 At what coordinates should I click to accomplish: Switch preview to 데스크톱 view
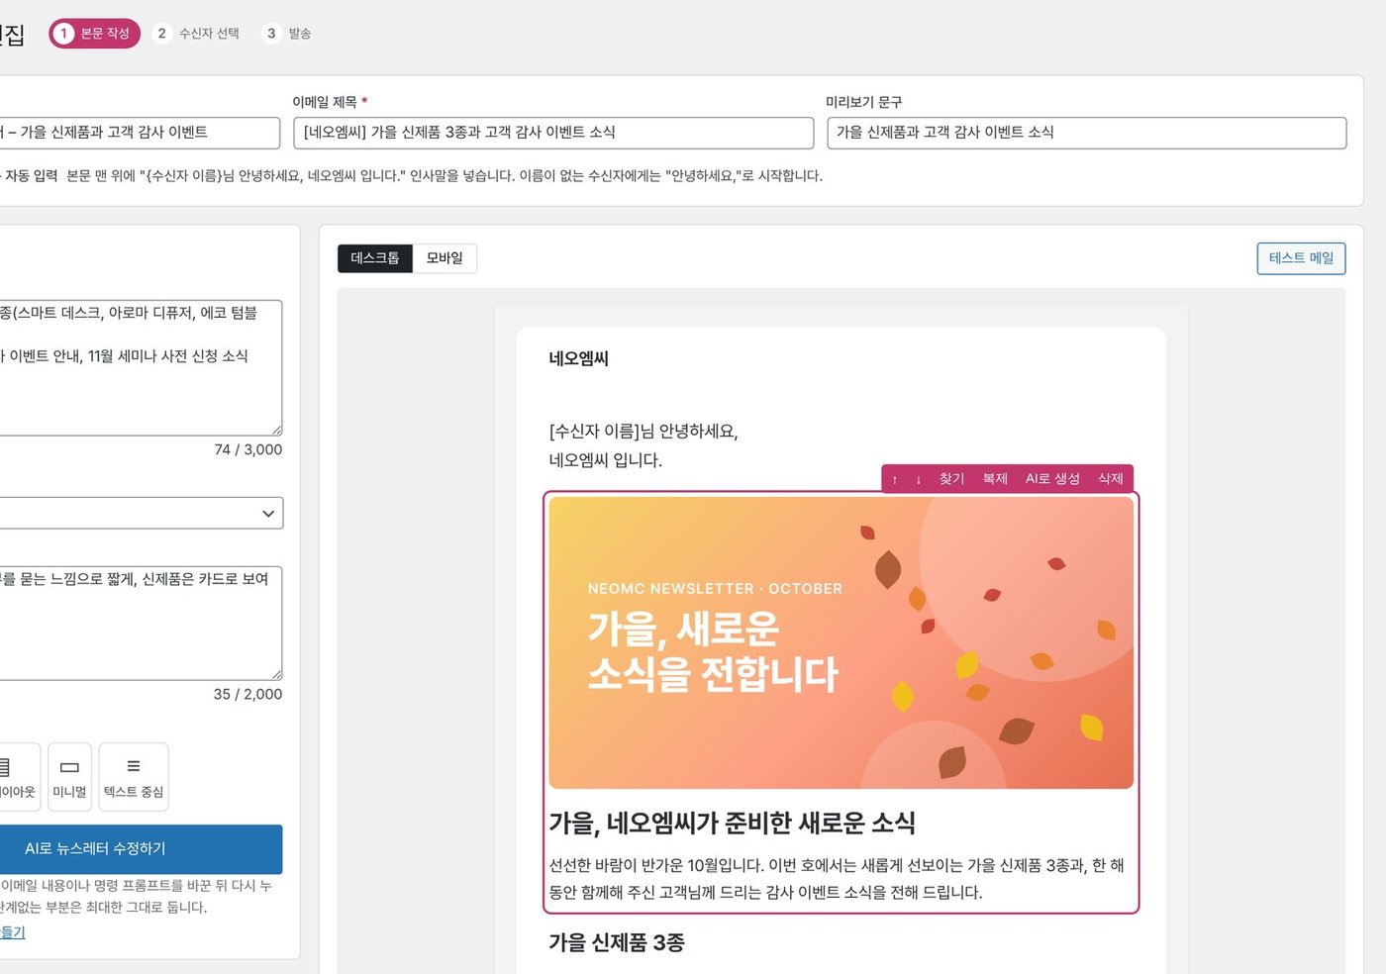tap(375, 258)
